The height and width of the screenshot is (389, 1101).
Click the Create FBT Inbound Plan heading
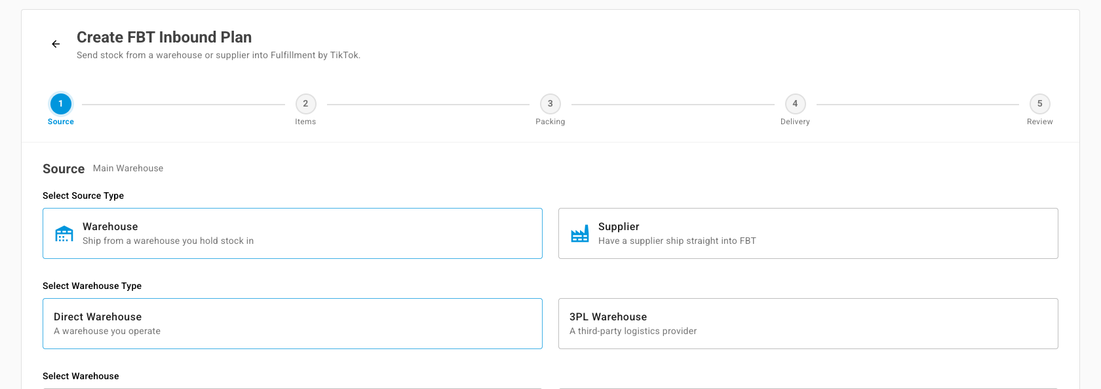point(164,37)
